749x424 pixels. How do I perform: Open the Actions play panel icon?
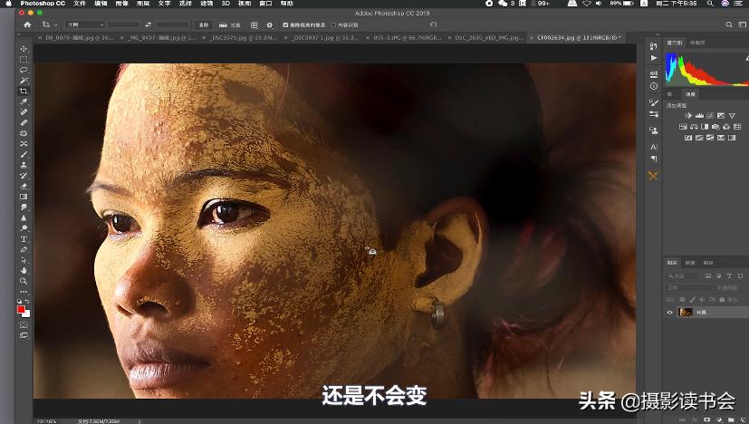[x=654, y=58]
